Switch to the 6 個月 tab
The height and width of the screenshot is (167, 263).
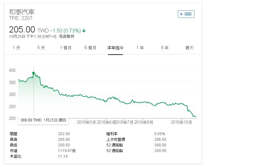pyautogui.click(x=90, y=48)
